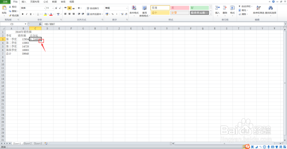Viewport: 287px width, 149px height.
Task: Switch to the Review (审阅) tab
Action: 63,2
